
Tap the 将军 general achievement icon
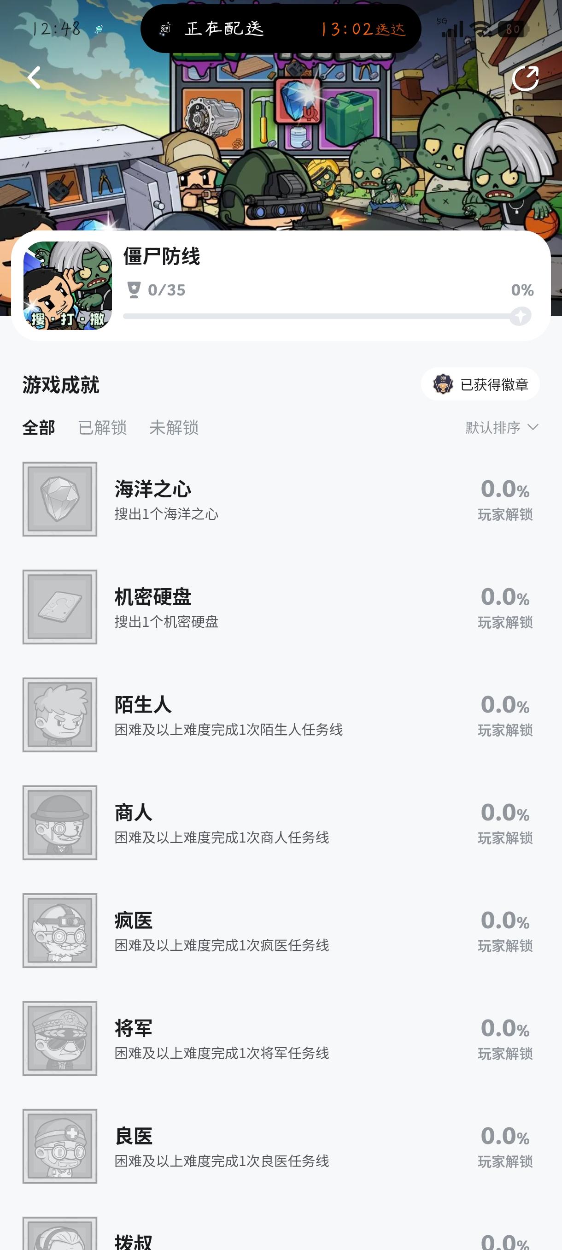(59, 1038)
